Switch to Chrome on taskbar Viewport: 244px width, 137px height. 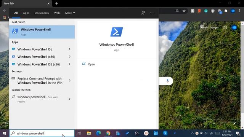tap(108, 133)
